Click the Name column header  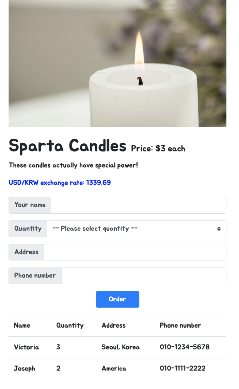tap(22, 326)
